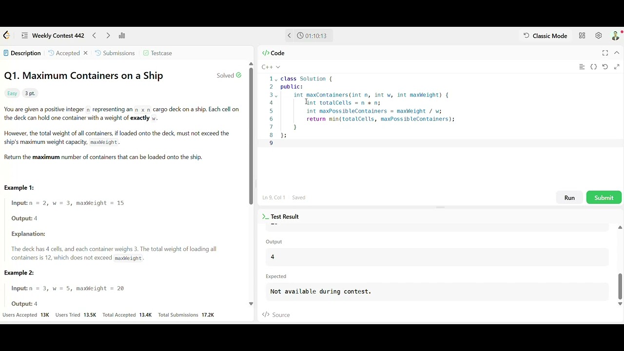Click the Test Result scroll-up arrow
Screen dimensions: 624x351
(x=620, y=228)
